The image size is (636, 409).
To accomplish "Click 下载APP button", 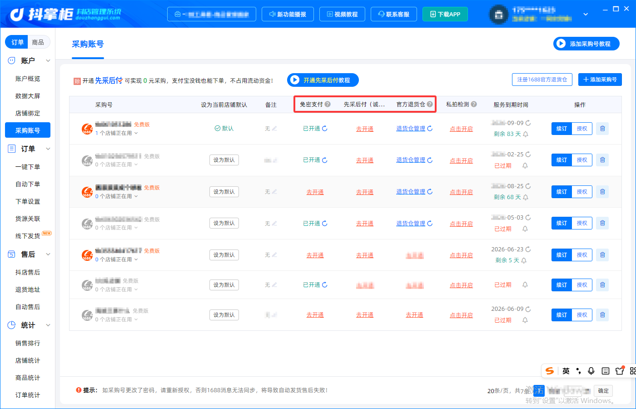I will point(445,14).
